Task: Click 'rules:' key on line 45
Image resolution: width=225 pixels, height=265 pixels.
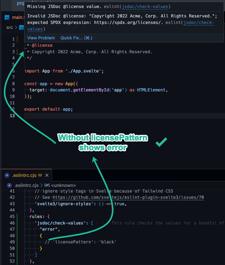Action: (x=37, y=216)
